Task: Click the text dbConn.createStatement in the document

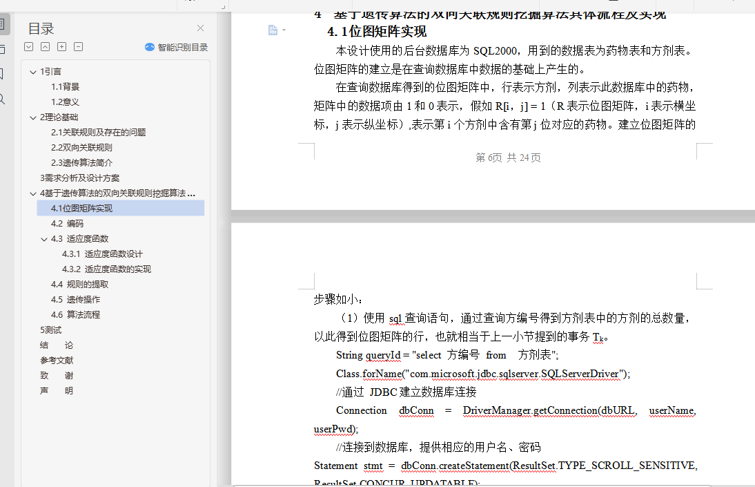Action: [455, 466]
